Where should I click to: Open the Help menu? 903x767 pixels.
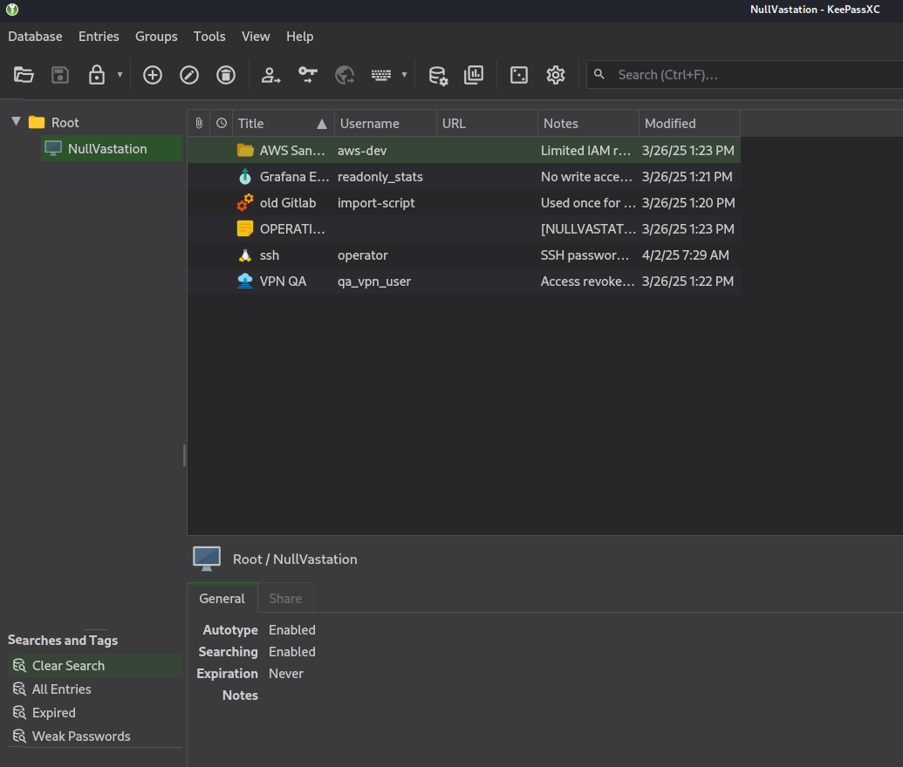pyautogui.click(x=299, y=37)
